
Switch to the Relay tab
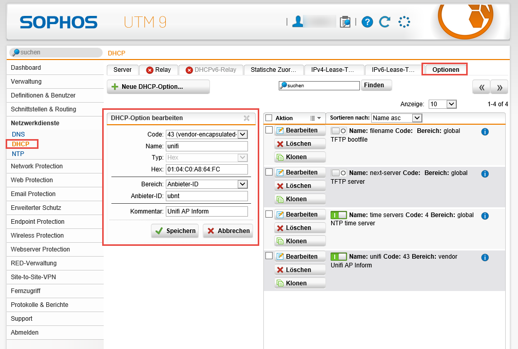coord(159,70)
